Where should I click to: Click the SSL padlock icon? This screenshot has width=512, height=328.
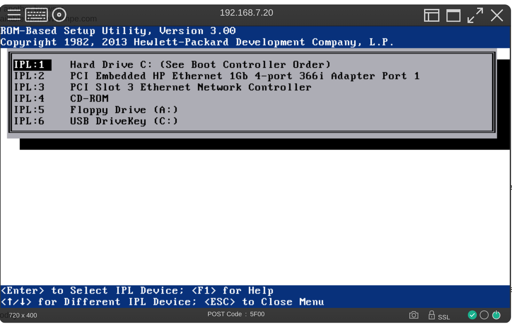[432, 315]
